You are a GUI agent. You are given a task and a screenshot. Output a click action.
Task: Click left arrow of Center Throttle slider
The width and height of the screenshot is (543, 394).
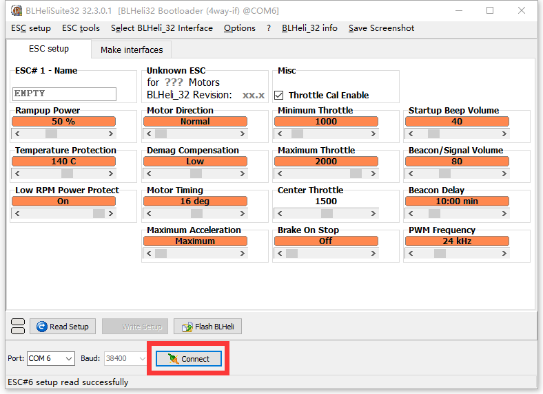point(280,214)
